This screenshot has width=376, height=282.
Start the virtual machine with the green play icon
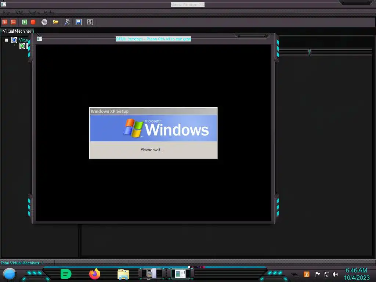[25, 22]
